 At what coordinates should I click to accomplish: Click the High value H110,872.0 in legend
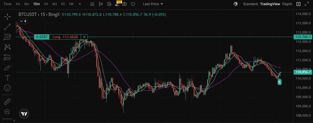click(x=92, y=14)
